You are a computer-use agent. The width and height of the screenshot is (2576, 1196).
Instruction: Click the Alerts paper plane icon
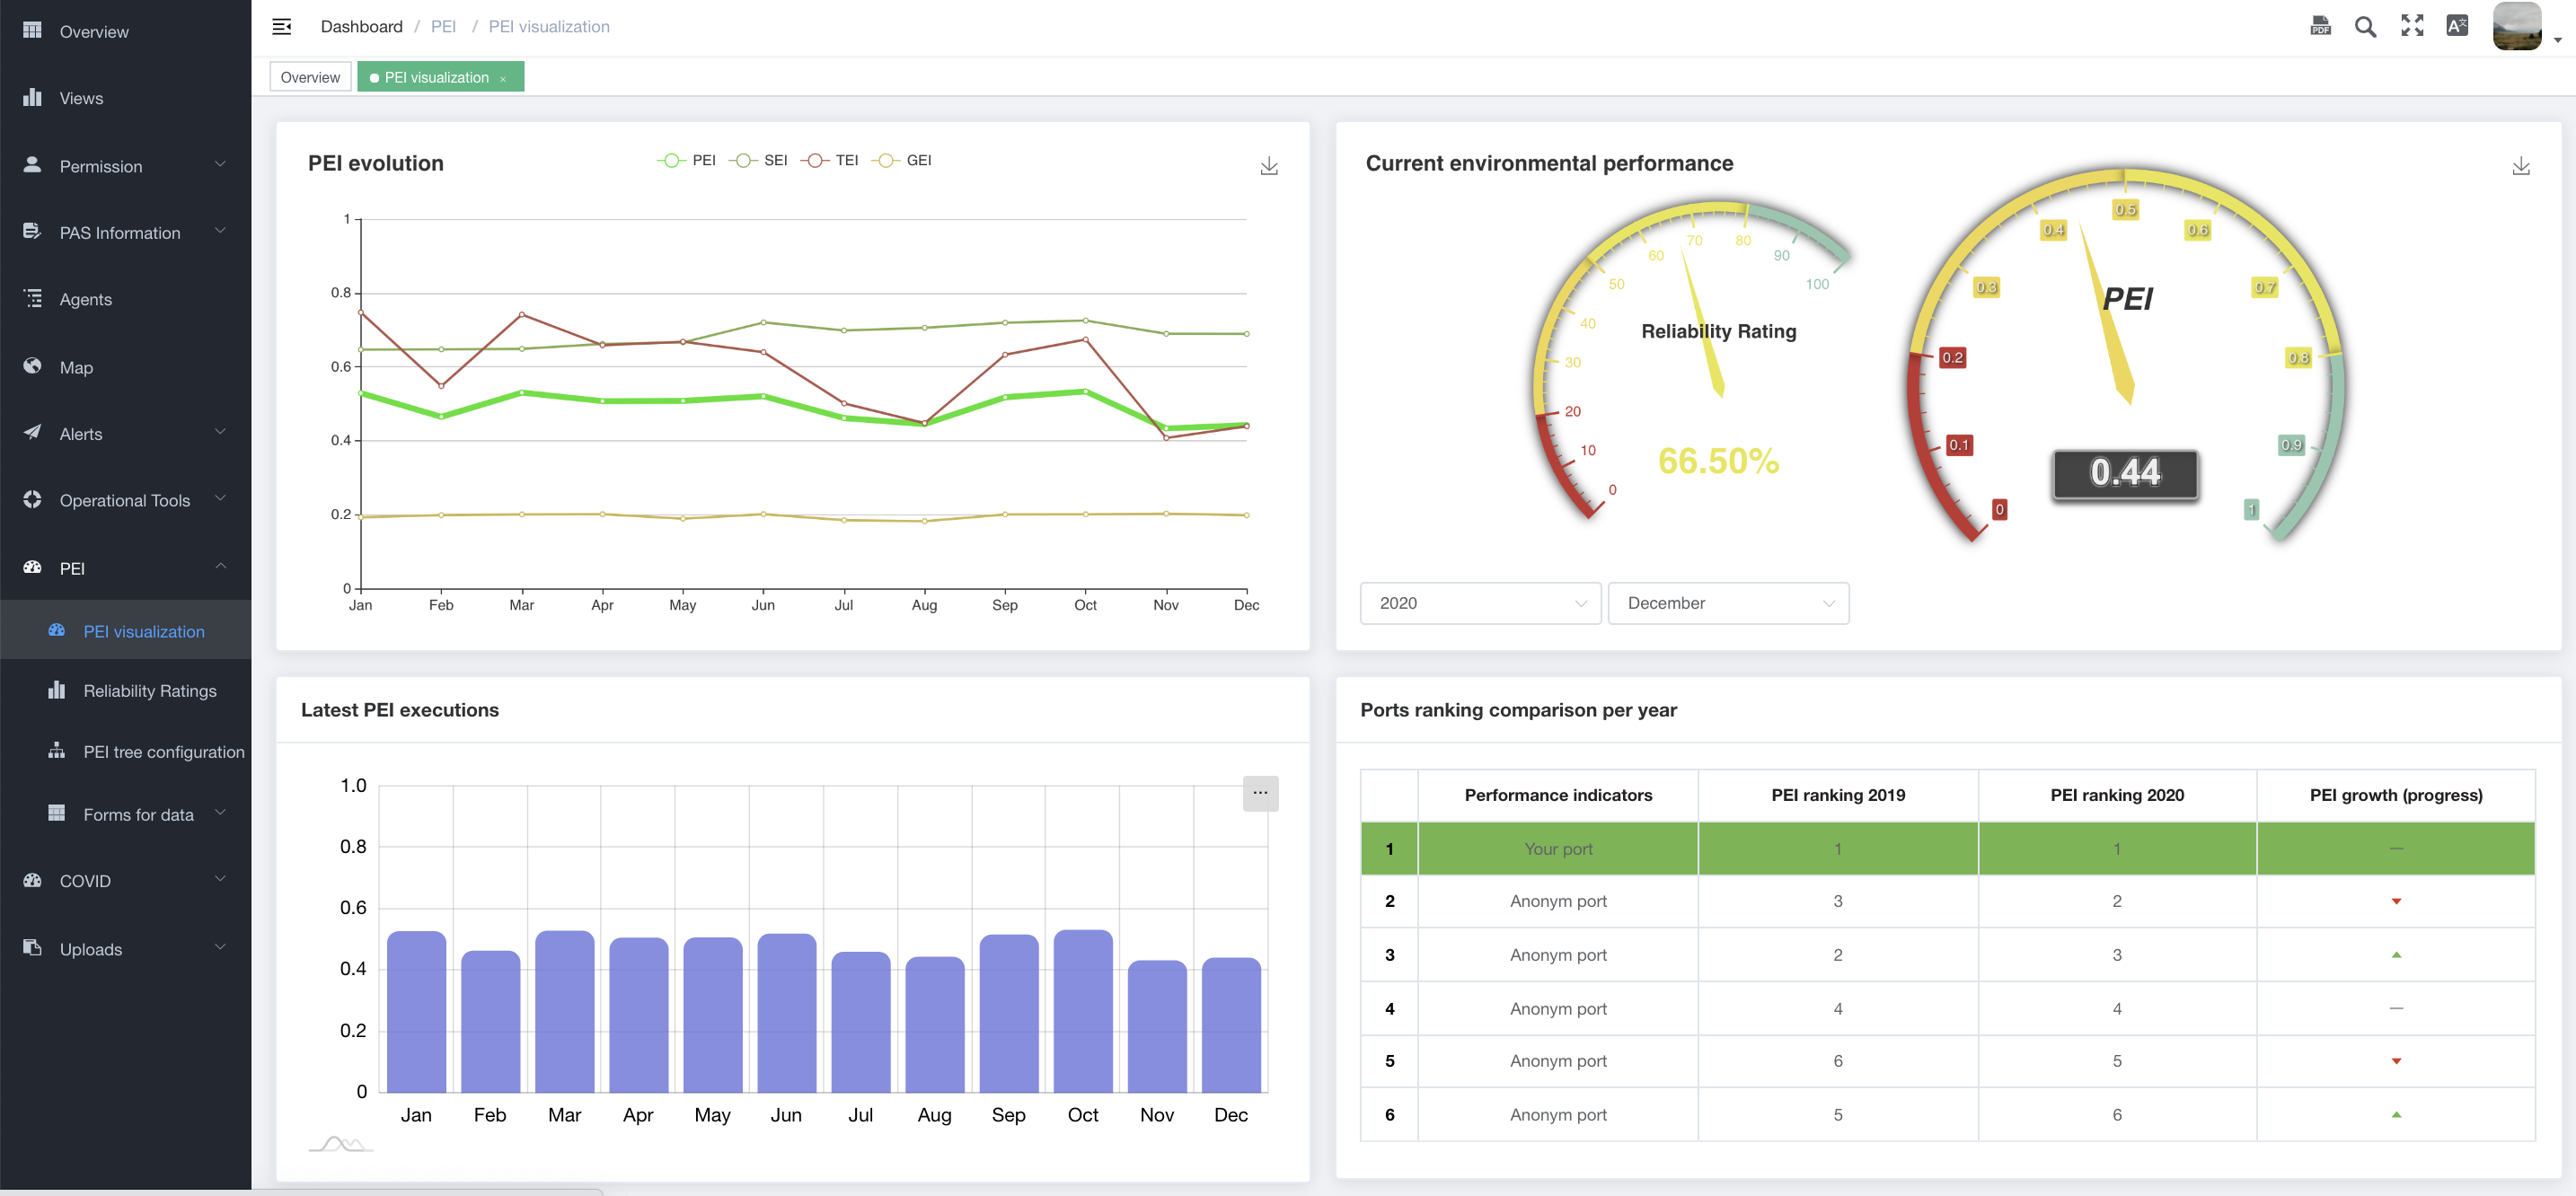[x=32, y=432]
